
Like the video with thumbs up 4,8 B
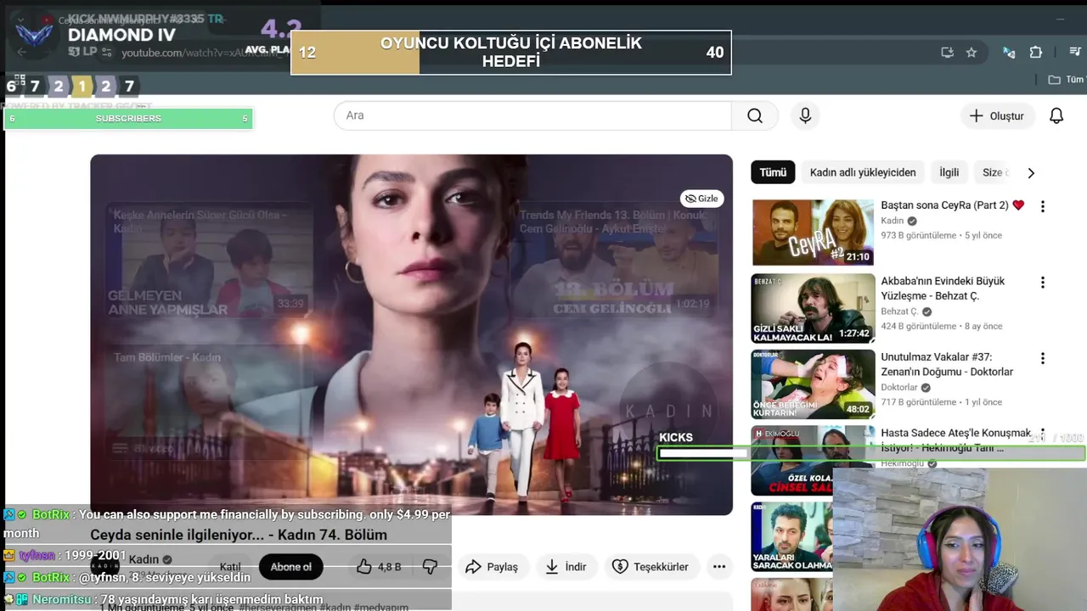pos(378,567)
